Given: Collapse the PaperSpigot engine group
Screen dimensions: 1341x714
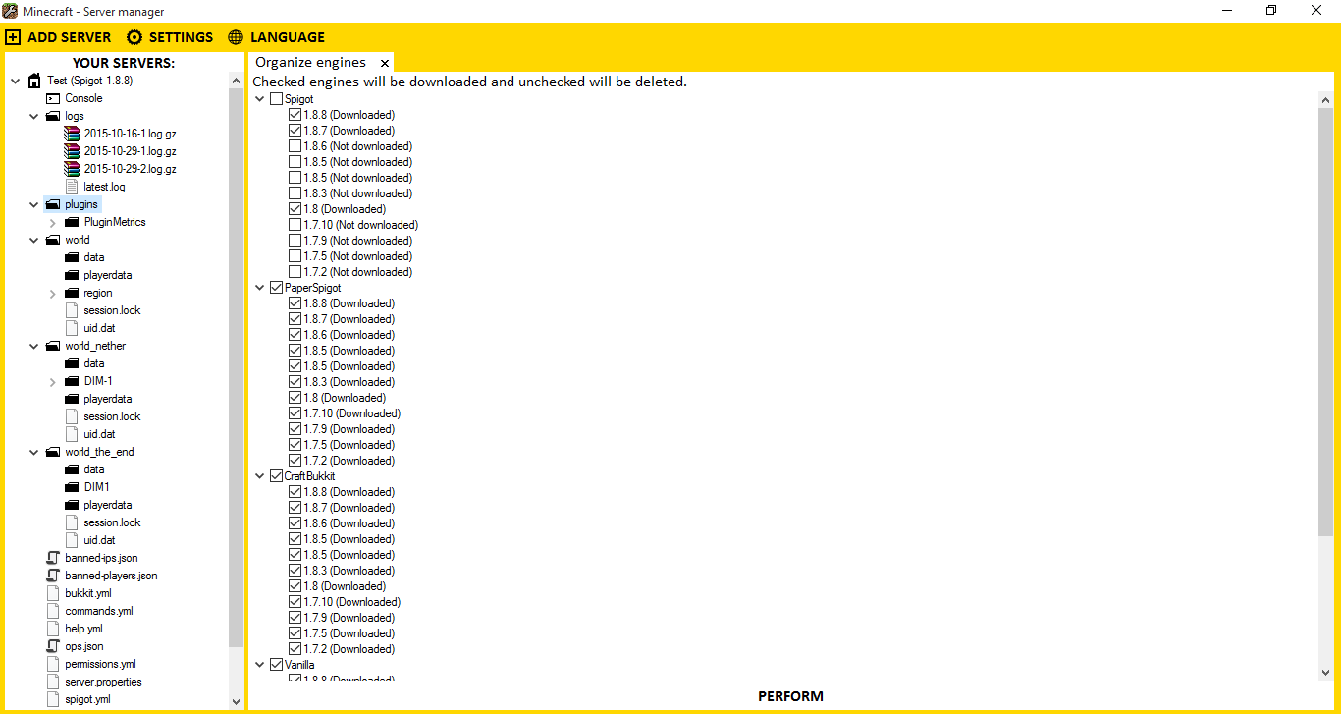Looking at the screenshot, I should tap(259, 288).
